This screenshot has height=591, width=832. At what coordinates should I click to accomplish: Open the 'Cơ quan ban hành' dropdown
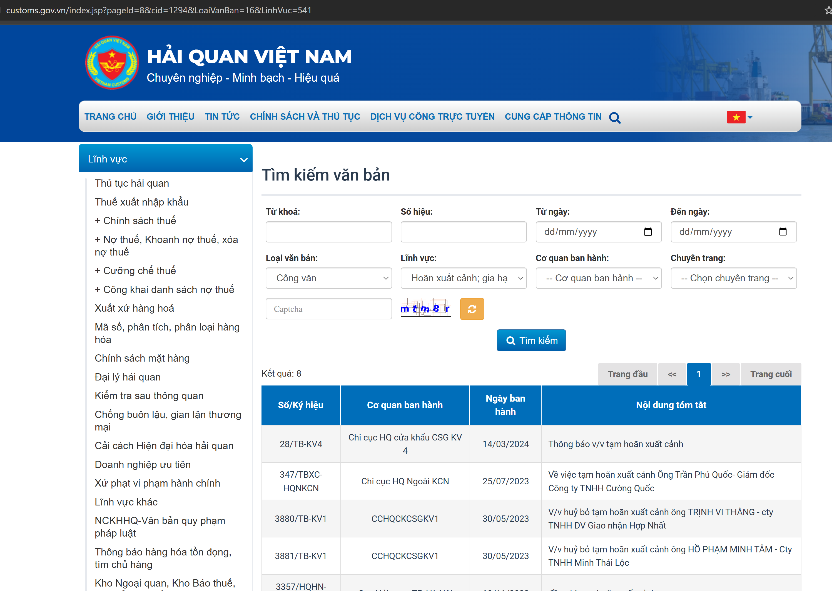tap(598, 278)
